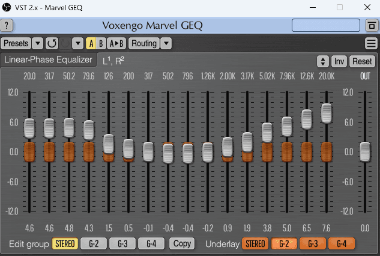Click the L1, R2 channel label
The width and height of the screenshot is (380, 256).
pyautogui.click(x=113, y=61)
